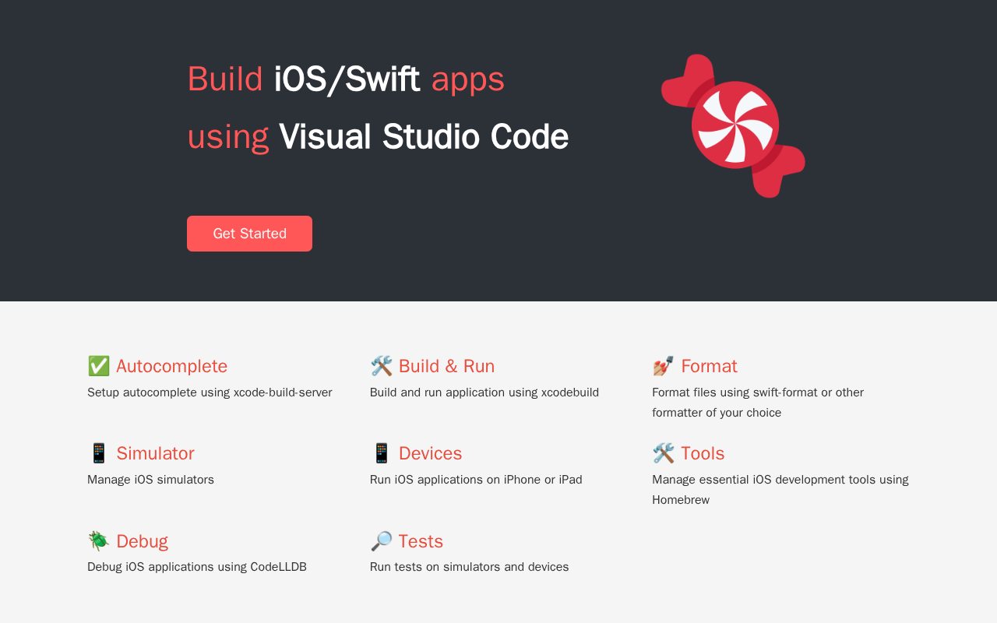The height and width of the screenshot is (623, 997).
Task: Open the Build & Run heading
Action: click(x=446, y=366)
